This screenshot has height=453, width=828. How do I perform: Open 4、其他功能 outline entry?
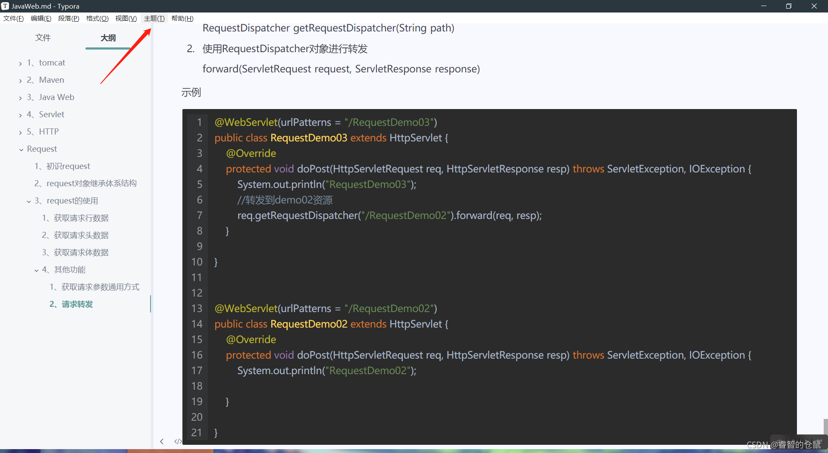[64, 270]
